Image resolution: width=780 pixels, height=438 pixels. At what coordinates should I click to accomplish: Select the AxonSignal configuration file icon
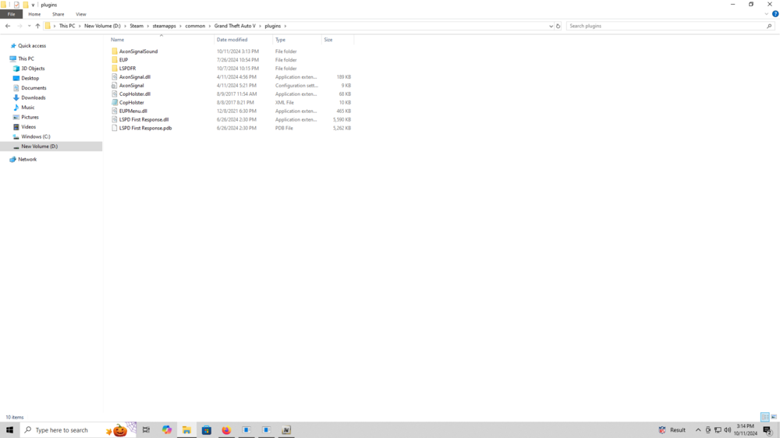click(x=115, y=86)
